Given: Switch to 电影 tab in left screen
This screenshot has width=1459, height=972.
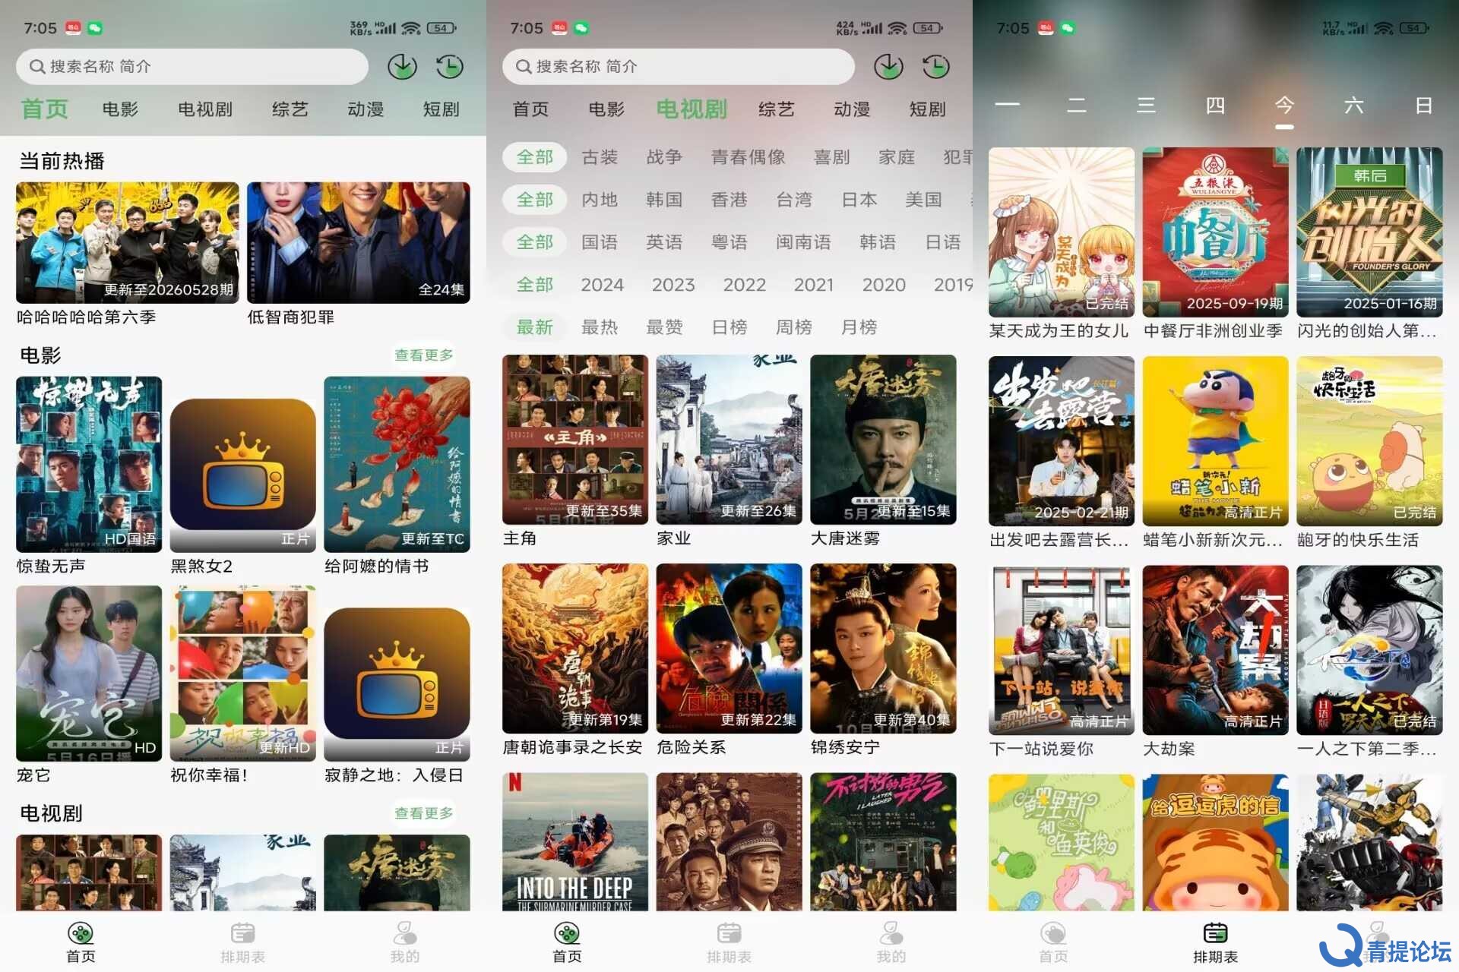Looking at the screenshot, I should [x=120, y=109].
